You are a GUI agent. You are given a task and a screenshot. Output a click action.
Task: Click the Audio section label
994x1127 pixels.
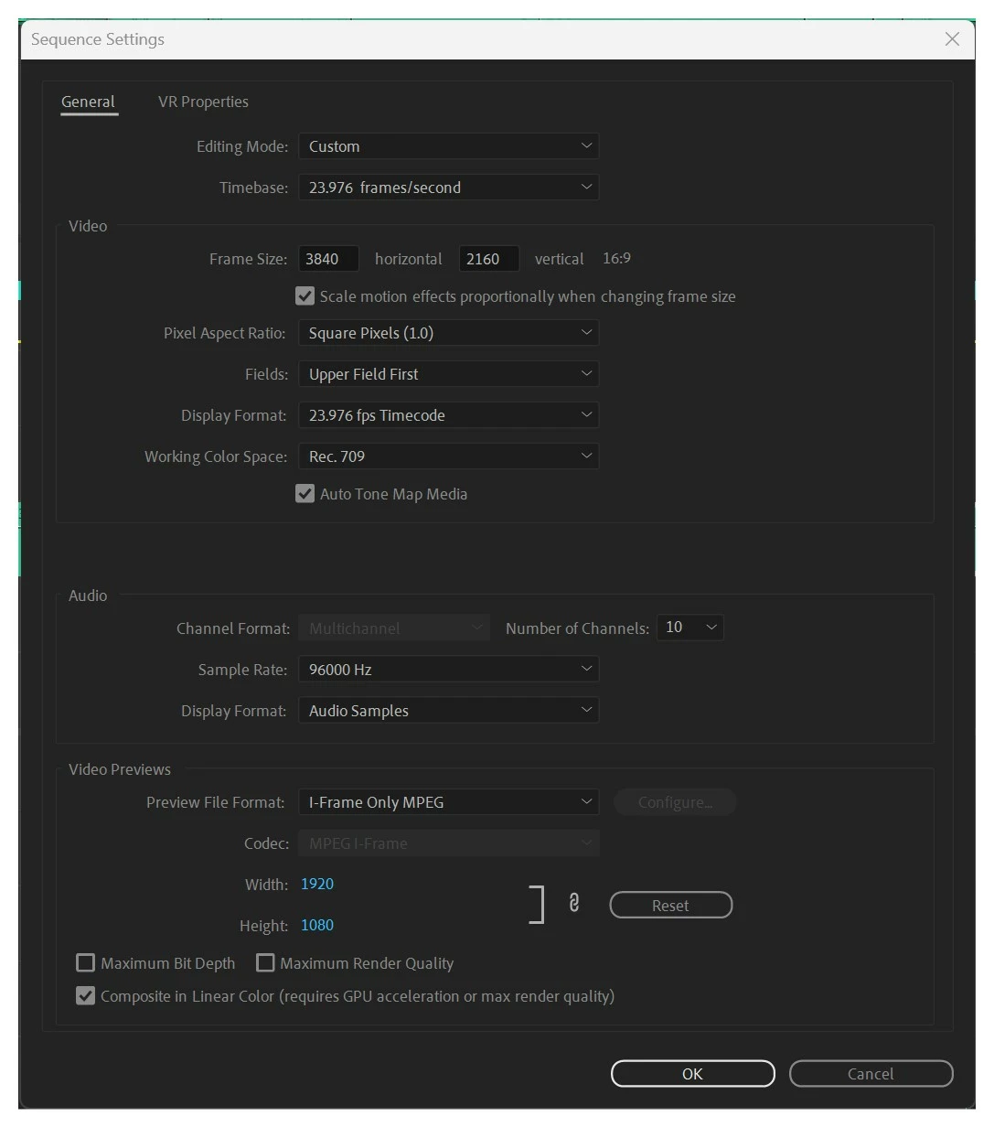point(88,596)
